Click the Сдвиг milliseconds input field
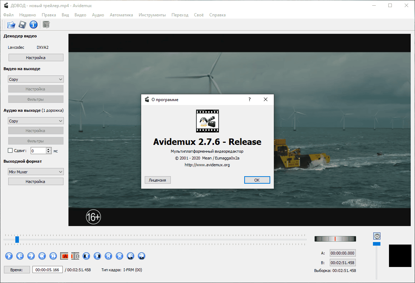This screenshot has height=283, width=415. click(x=39, y=151)
